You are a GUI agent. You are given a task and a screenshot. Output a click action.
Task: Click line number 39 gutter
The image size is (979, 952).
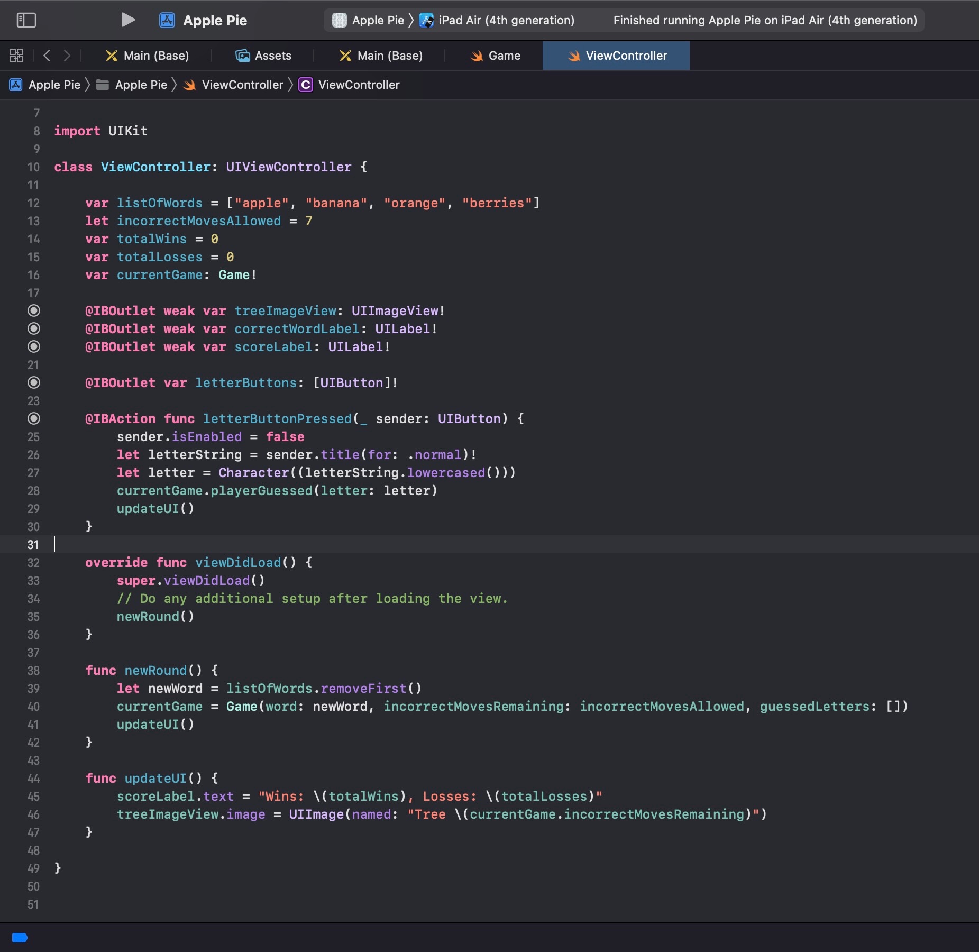tap(33, 689)
